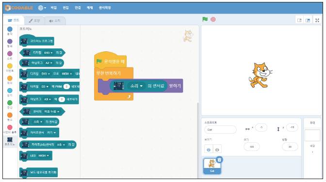Click the 클릭했을 때 flag hat block
326x182 pixels.
[110, 60]
